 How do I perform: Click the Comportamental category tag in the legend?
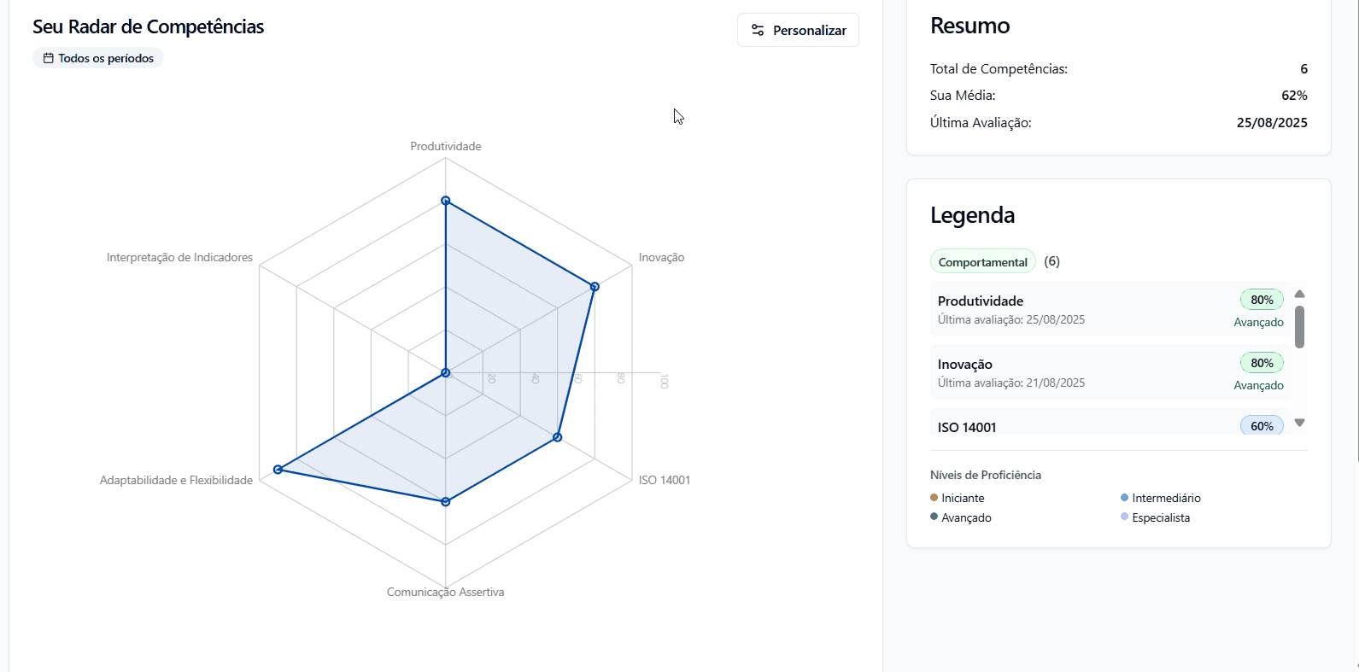click(x=982, y=262)
